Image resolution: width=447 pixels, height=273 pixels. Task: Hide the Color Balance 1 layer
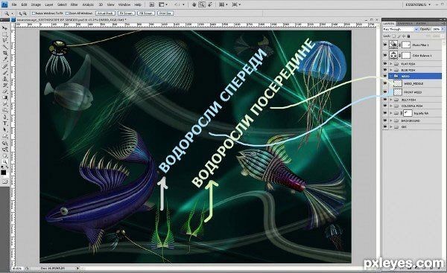pyautogui.click(x=385, y=55)
